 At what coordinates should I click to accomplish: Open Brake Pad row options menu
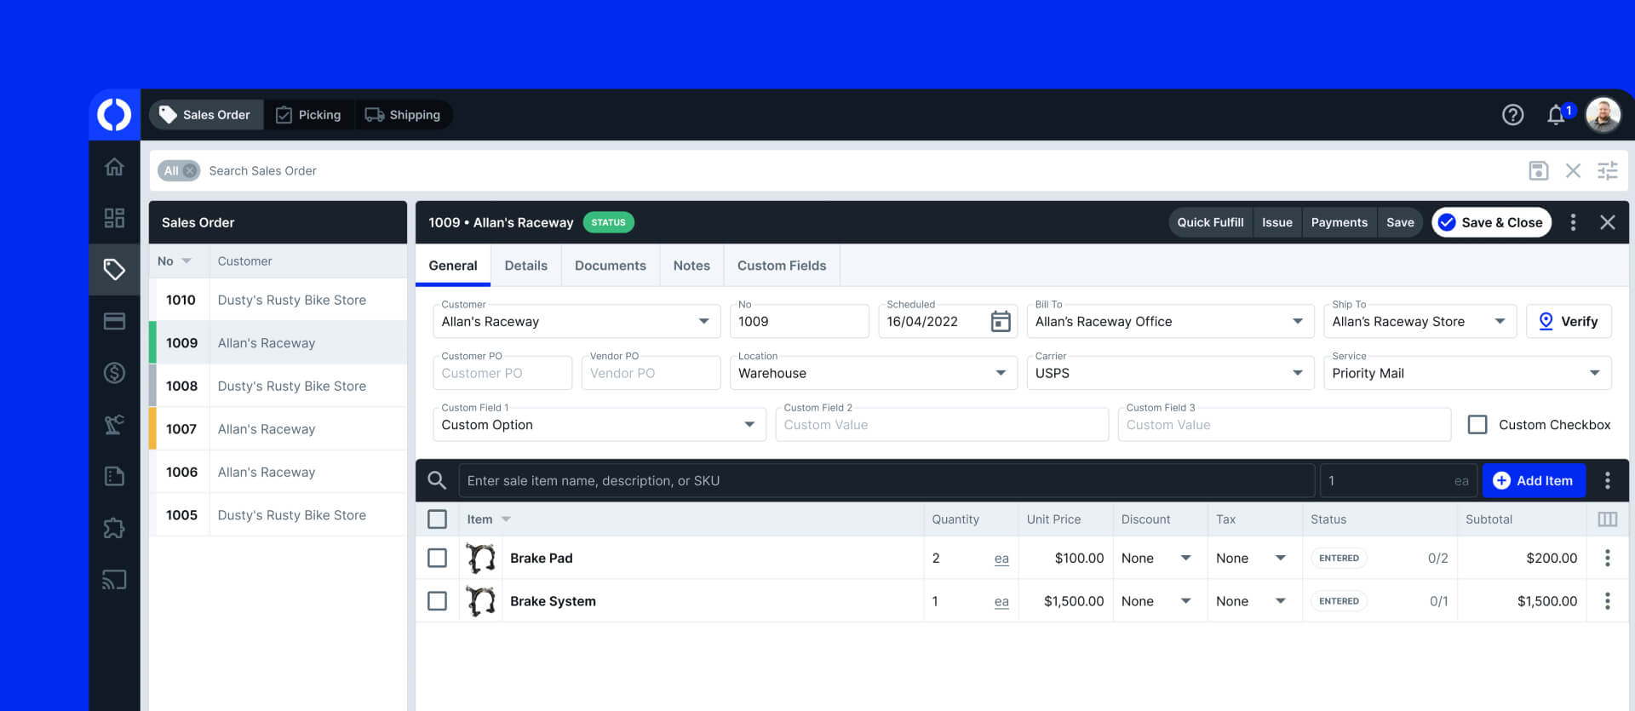[x=1608, y=558]
